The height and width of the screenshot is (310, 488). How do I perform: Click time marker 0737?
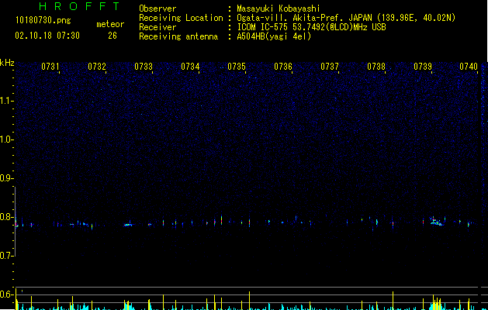point(330,67)
